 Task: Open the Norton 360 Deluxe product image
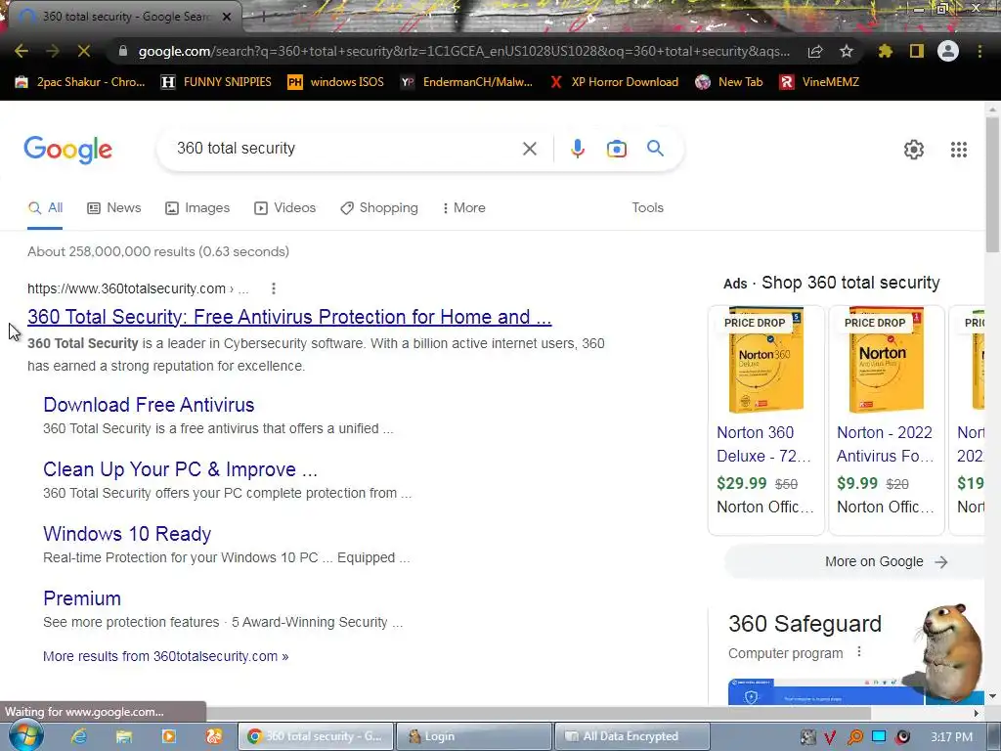pyautogui.click(x=765, y=361)
